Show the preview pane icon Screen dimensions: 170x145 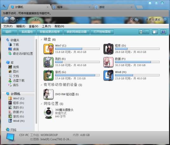[x=155, y=32]
